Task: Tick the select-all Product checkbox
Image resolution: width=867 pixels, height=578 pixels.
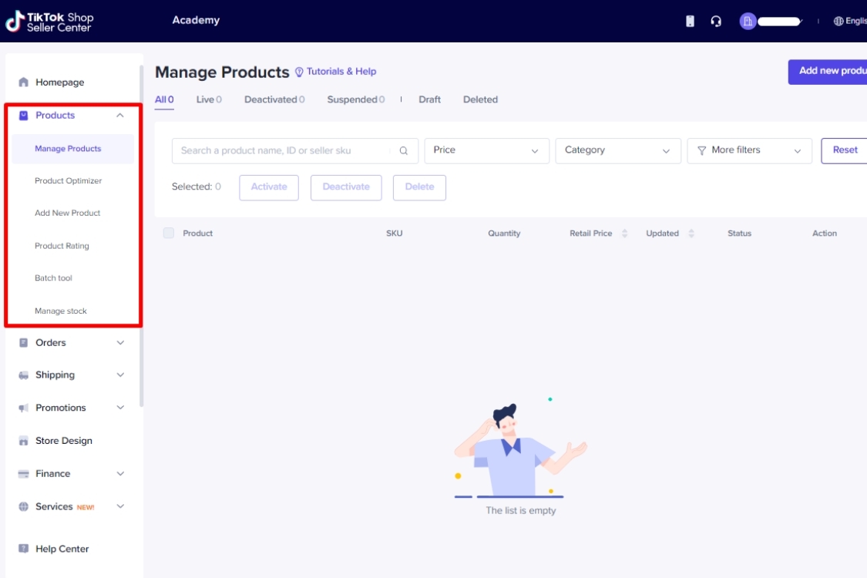Action: click(x=169, y=233)
